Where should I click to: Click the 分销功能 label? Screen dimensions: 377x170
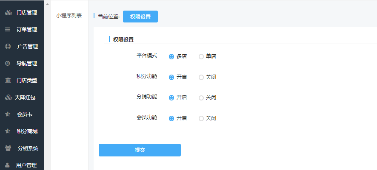pos(147,97)
